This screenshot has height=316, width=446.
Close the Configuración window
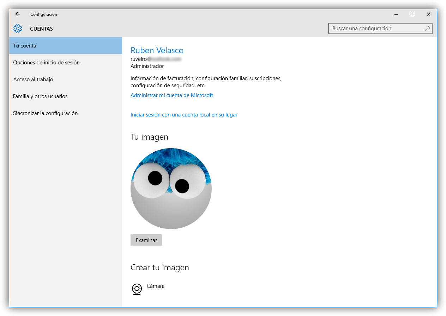pyautogui.click(x=429, y=14)
